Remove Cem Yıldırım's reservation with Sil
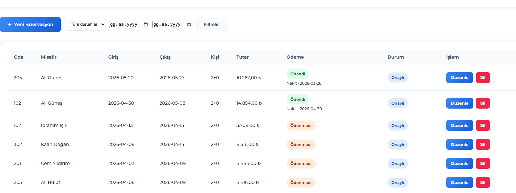Viewport: 516px width, 193px height. point(482,163)
